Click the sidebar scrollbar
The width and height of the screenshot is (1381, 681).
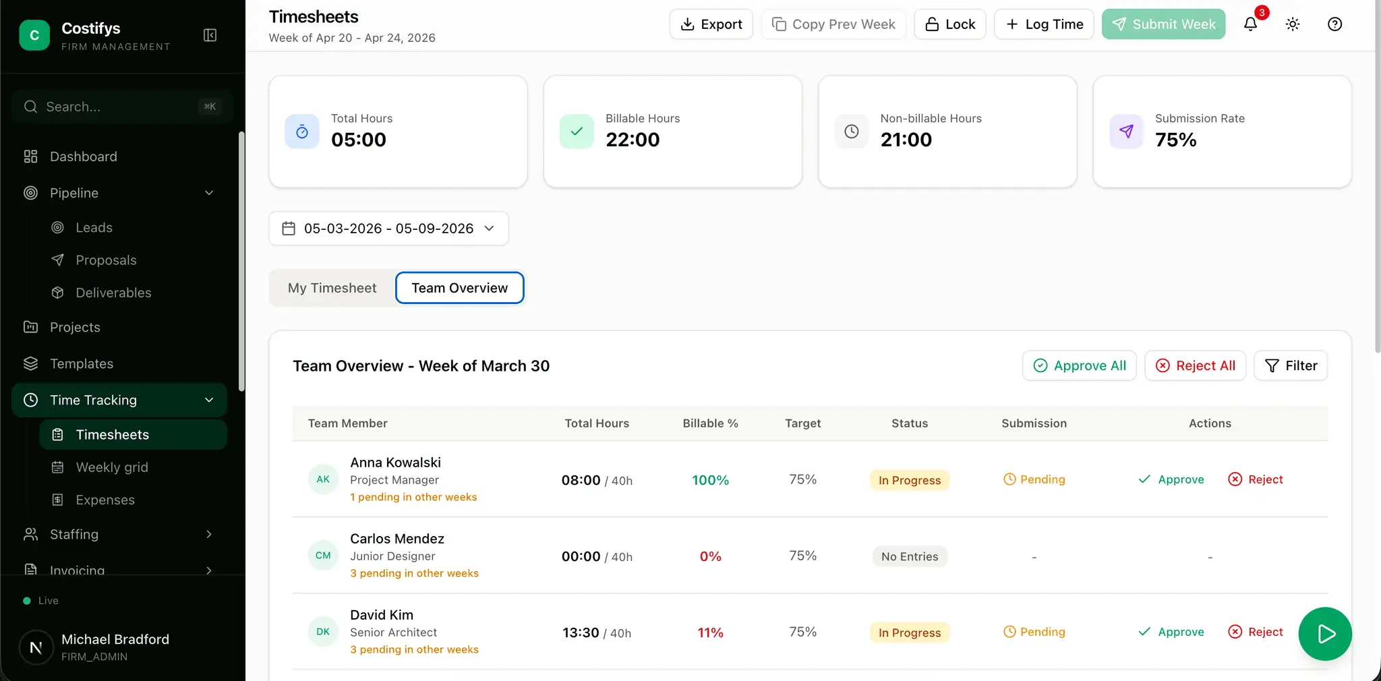coord(241,262)
